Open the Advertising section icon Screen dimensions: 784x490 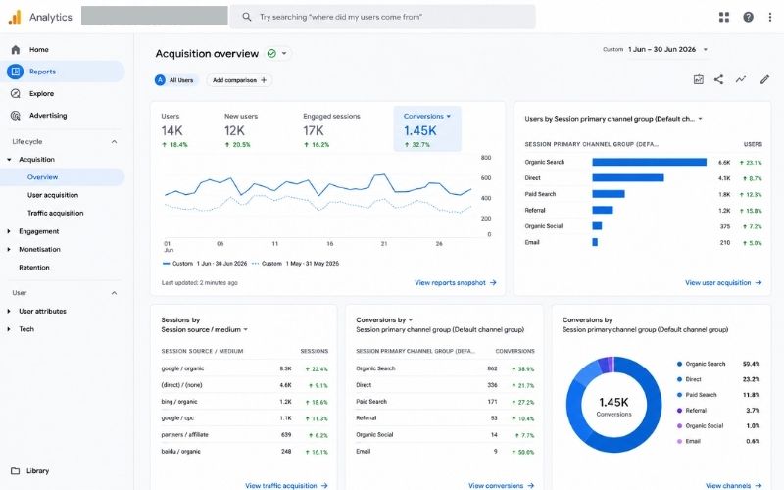click(x=16, y=116)
